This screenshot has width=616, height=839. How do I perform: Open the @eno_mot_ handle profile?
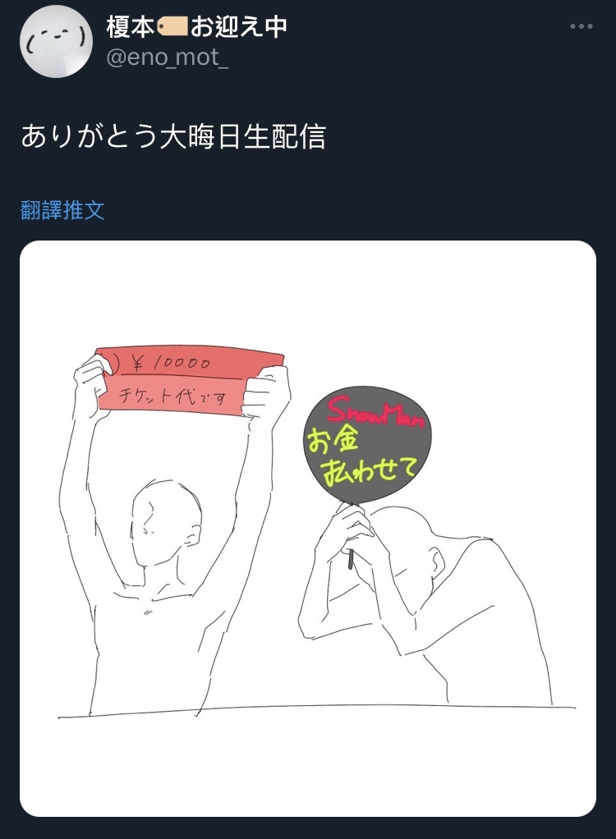point(168,57)
